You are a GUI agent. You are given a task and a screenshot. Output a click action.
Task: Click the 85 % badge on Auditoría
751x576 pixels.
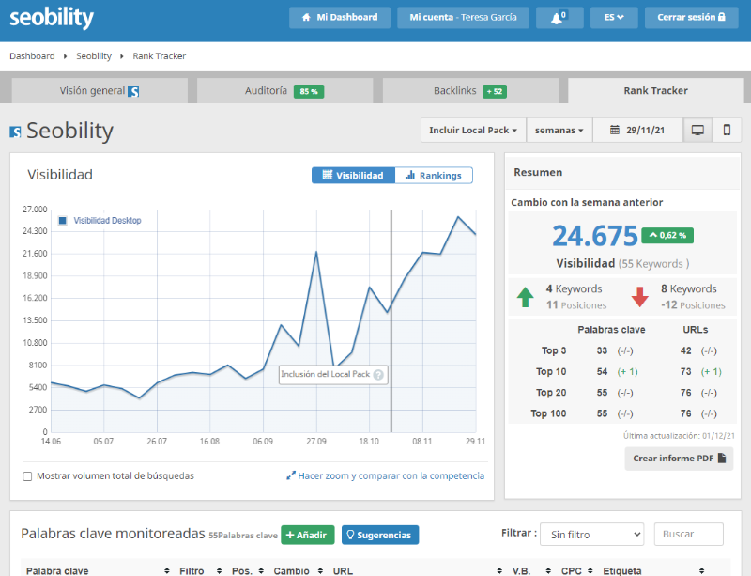point(309,91)
